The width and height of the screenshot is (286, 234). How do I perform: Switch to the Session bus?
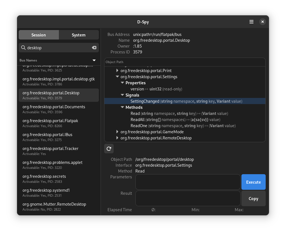pos(39,35)
